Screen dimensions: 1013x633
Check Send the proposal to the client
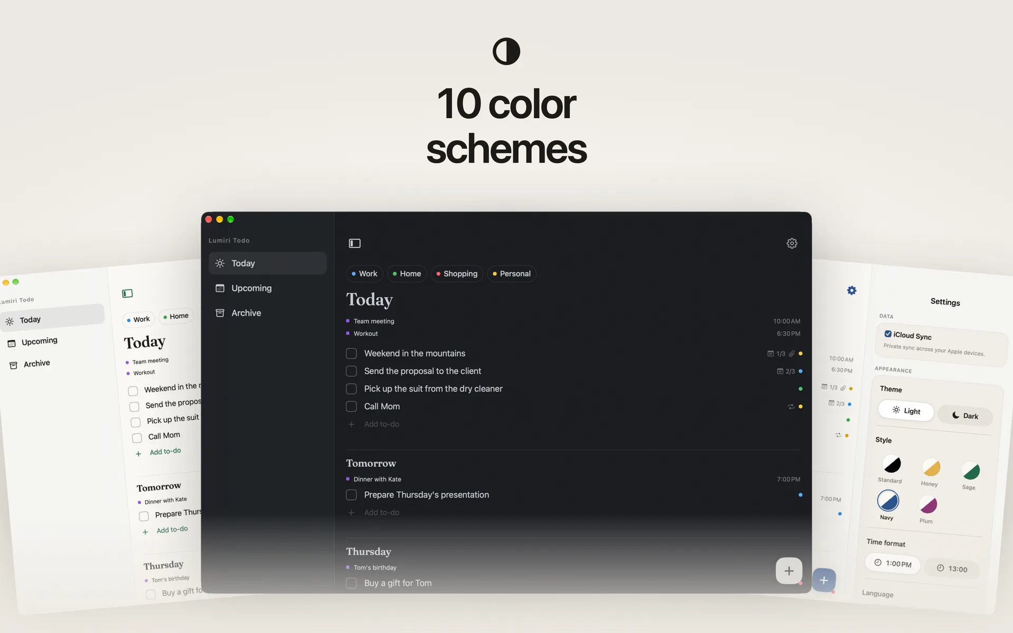pos(351,371)
